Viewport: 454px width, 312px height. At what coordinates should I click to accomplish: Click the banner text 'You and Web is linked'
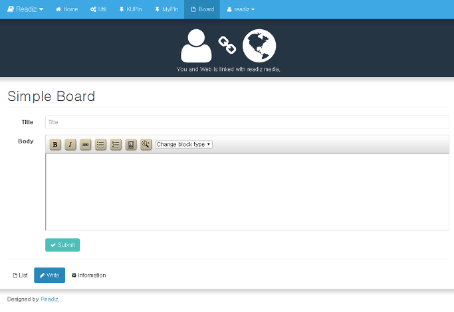205,70
